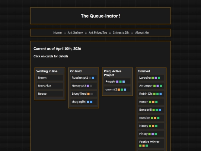Click blue tag on anon #2
201x151 pixels.
(x=125, y=90)
